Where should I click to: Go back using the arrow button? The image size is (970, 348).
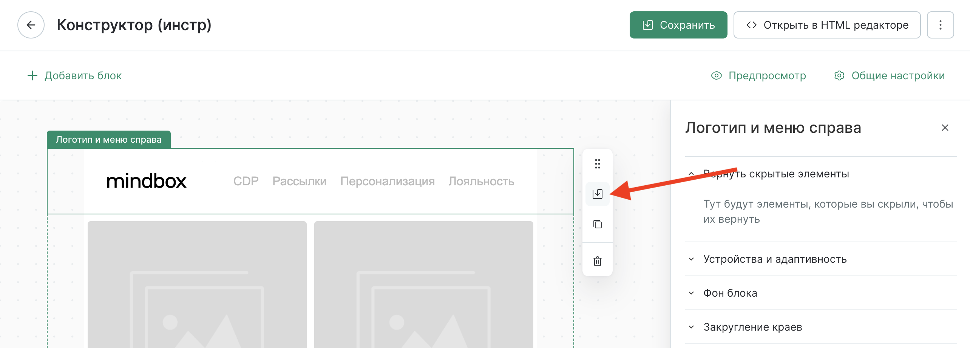coord(31,25)
